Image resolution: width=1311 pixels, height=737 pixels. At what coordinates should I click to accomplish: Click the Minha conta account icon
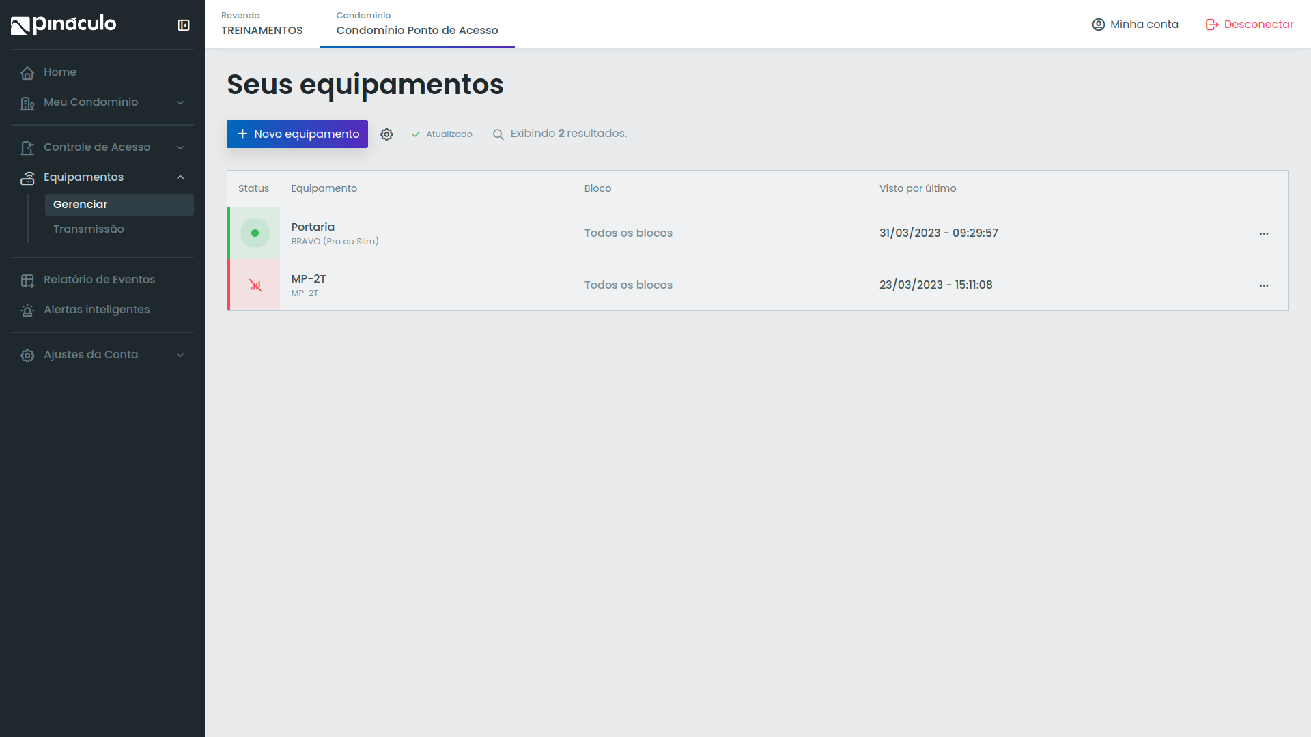(x=1098, y=24)
